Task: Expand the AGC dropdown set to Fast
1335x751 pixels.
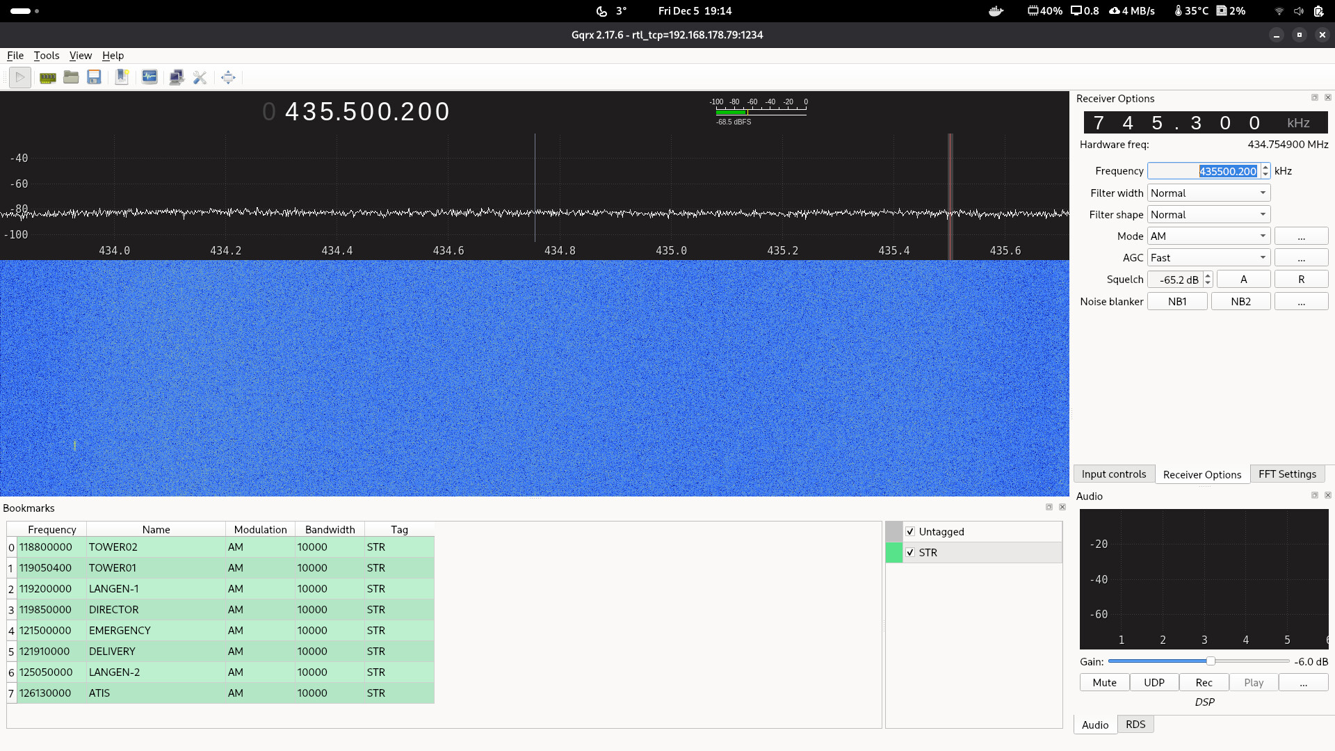Action: click(1208, 258)
